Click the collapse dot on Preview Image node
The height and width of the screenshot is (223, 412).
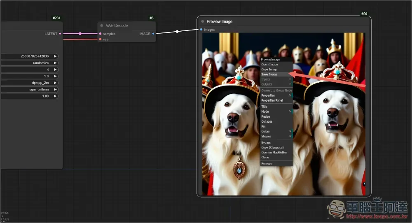(x=203, y=21)
